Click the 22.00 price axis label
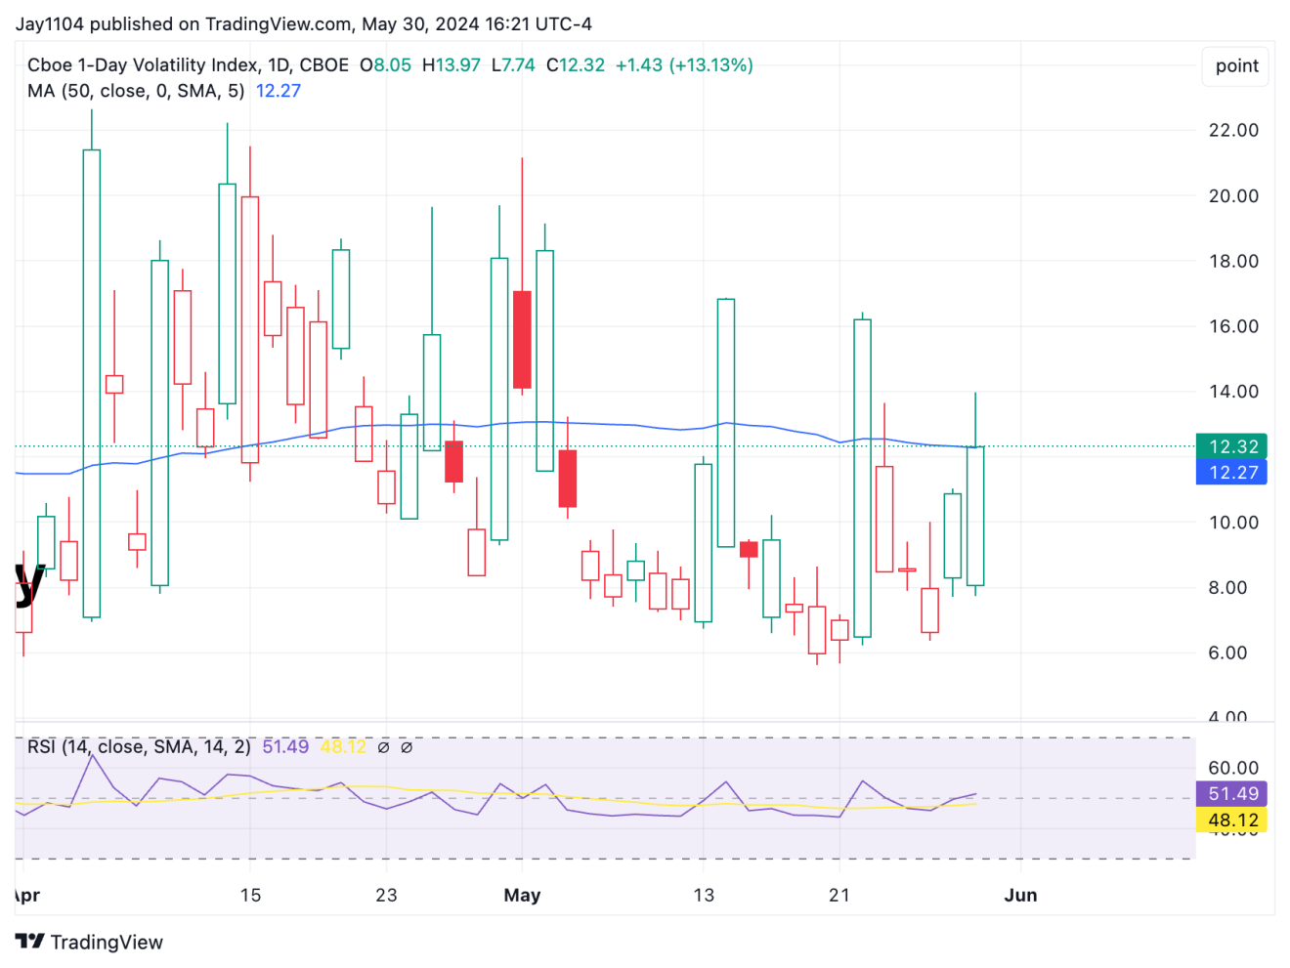This screenshot has width=1290, height=968. coord(1233,130)
